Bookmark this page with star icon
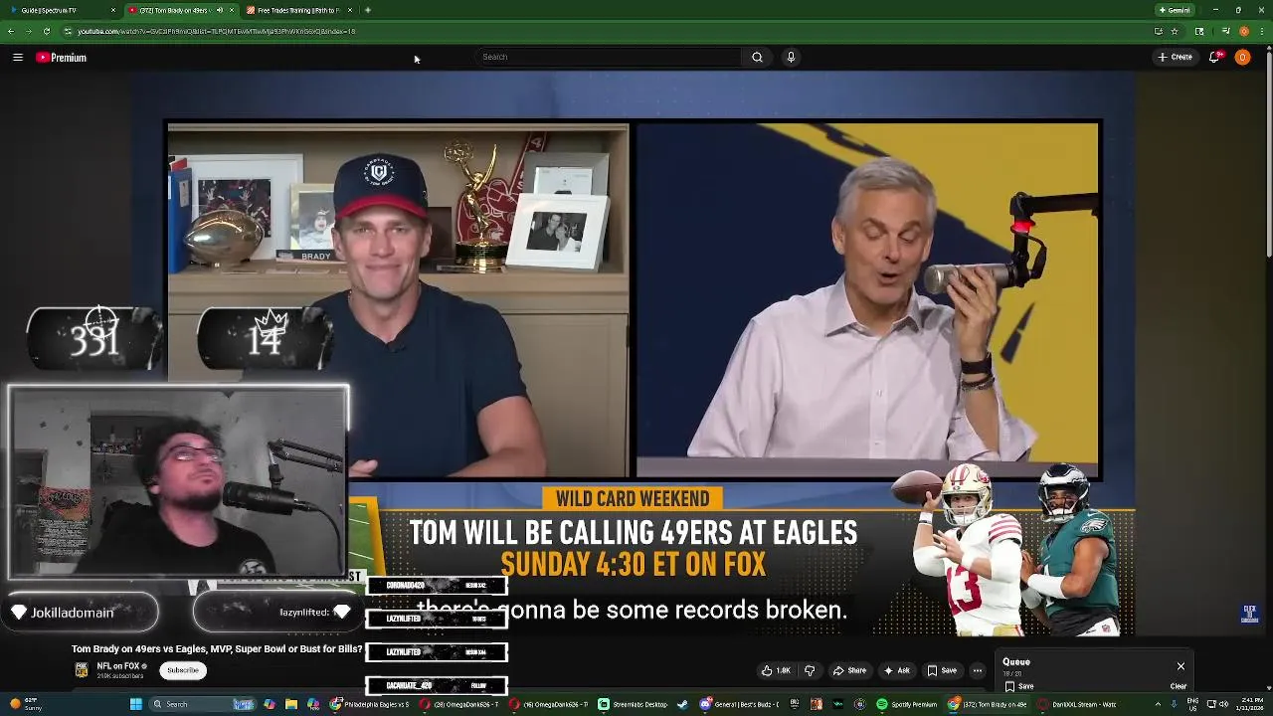The width and height of the screenshot is (1273, 716). coord(1174,31)
